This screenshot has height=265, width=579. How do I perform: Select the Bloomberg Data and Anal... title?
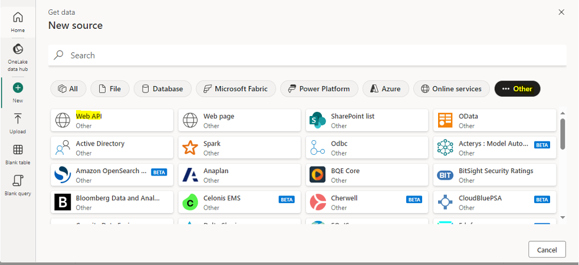(x=118, y=198)
